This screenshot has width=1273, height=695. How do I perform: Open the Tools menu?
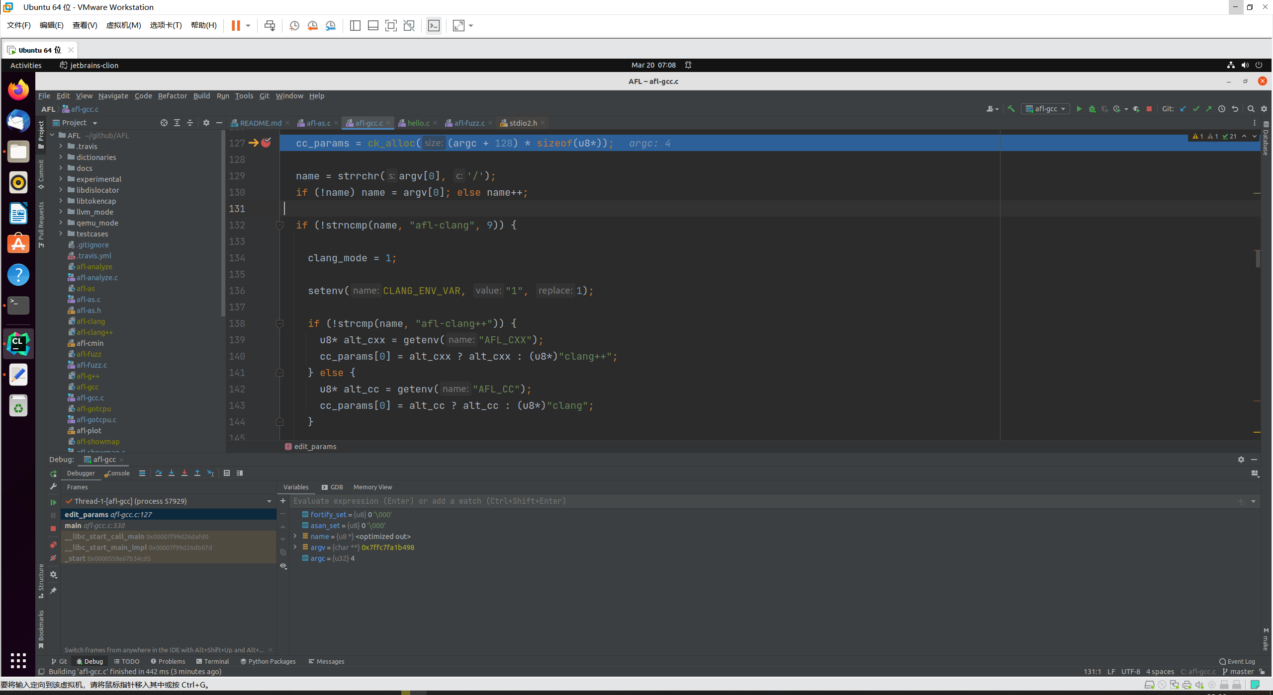click(244, 96)
